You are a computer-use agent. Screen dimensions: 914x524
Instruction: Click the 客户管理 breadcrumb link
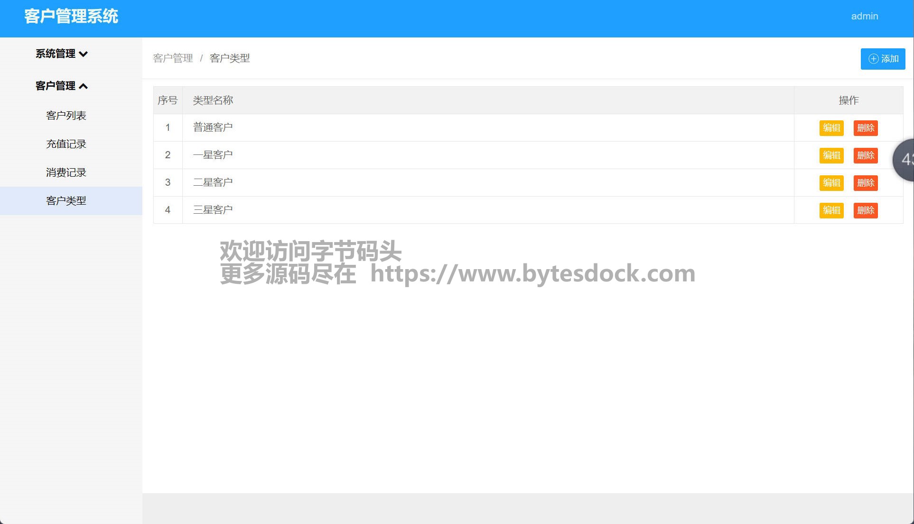click(173, 58)
